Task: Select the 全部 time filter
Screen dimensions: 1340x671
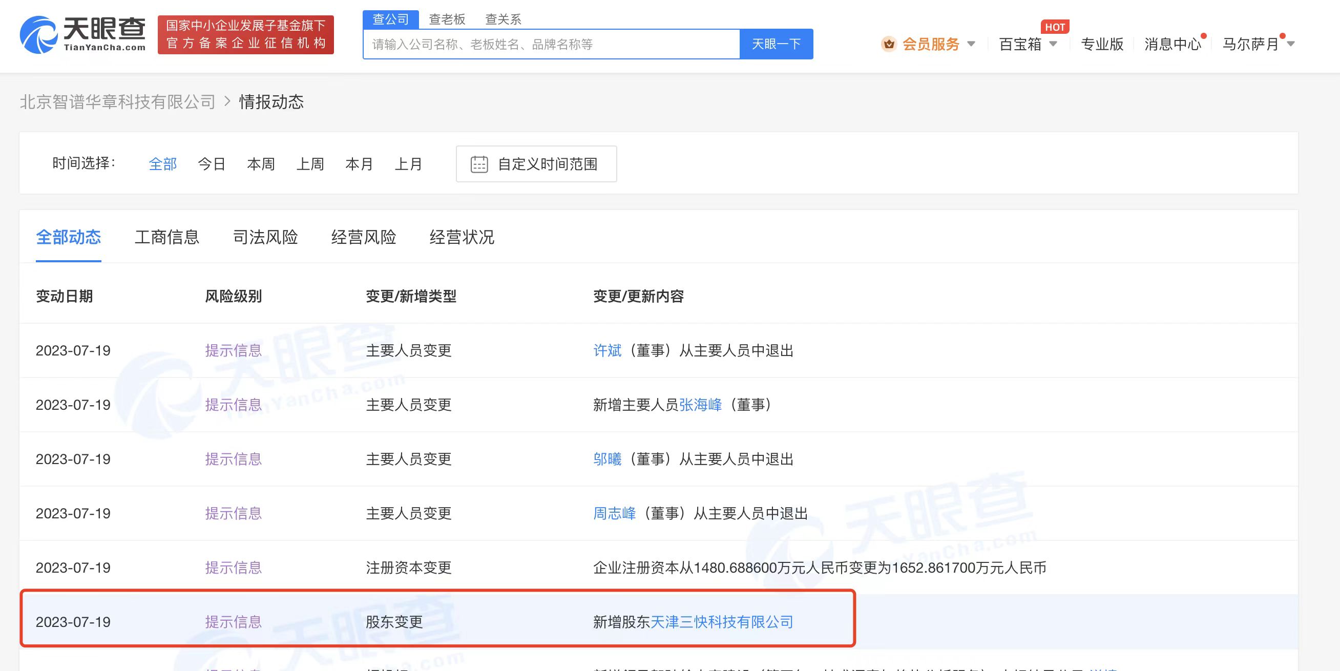Action: click(x=163, y=164)
